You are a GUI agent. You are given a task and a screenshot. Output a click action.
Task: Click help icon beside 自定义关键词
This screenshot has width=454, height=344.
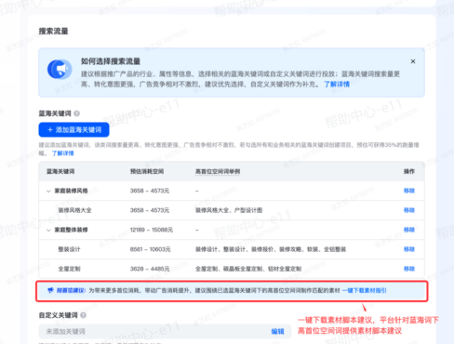pyautogui.click(x=83, y=315)
